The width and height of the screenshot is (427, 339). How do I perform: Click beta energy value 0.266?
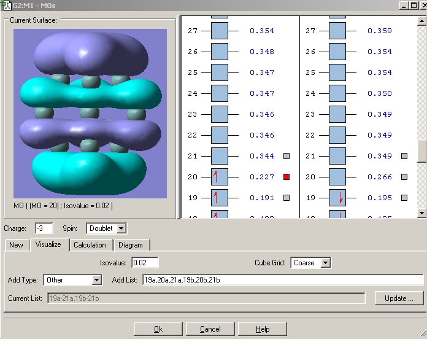click(380, 177)
